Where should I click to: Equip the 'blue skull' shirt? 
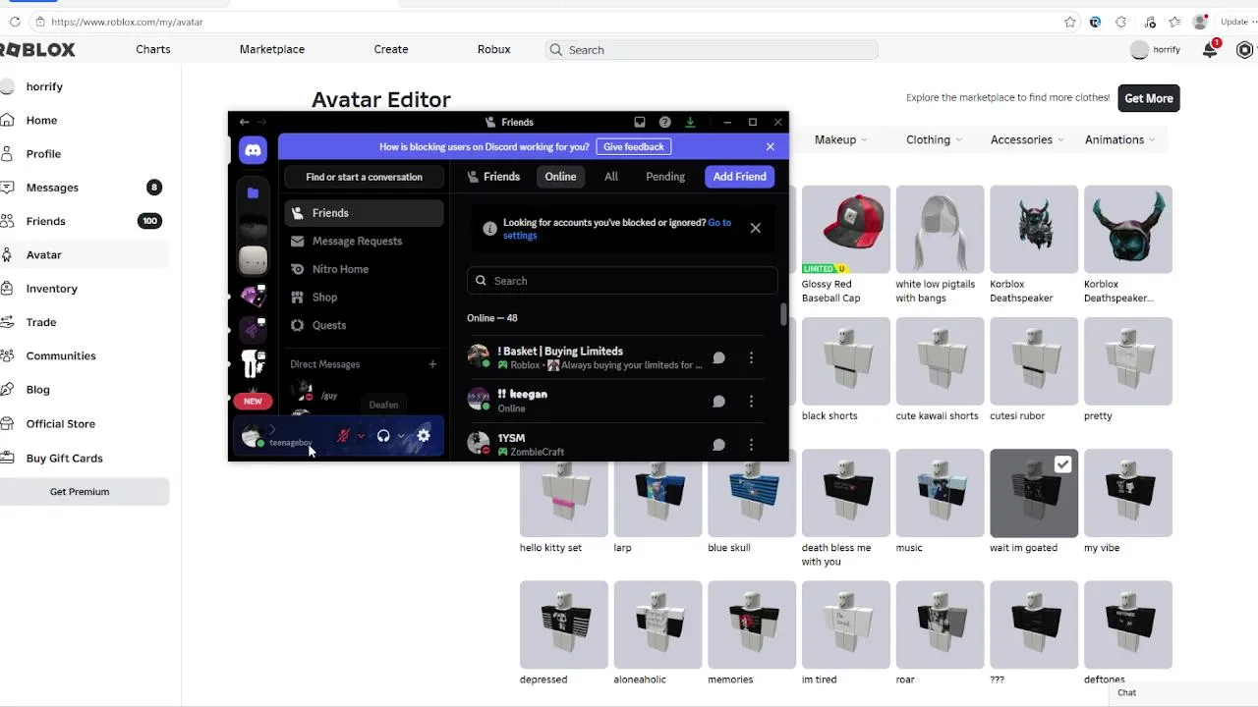[751, 493]
